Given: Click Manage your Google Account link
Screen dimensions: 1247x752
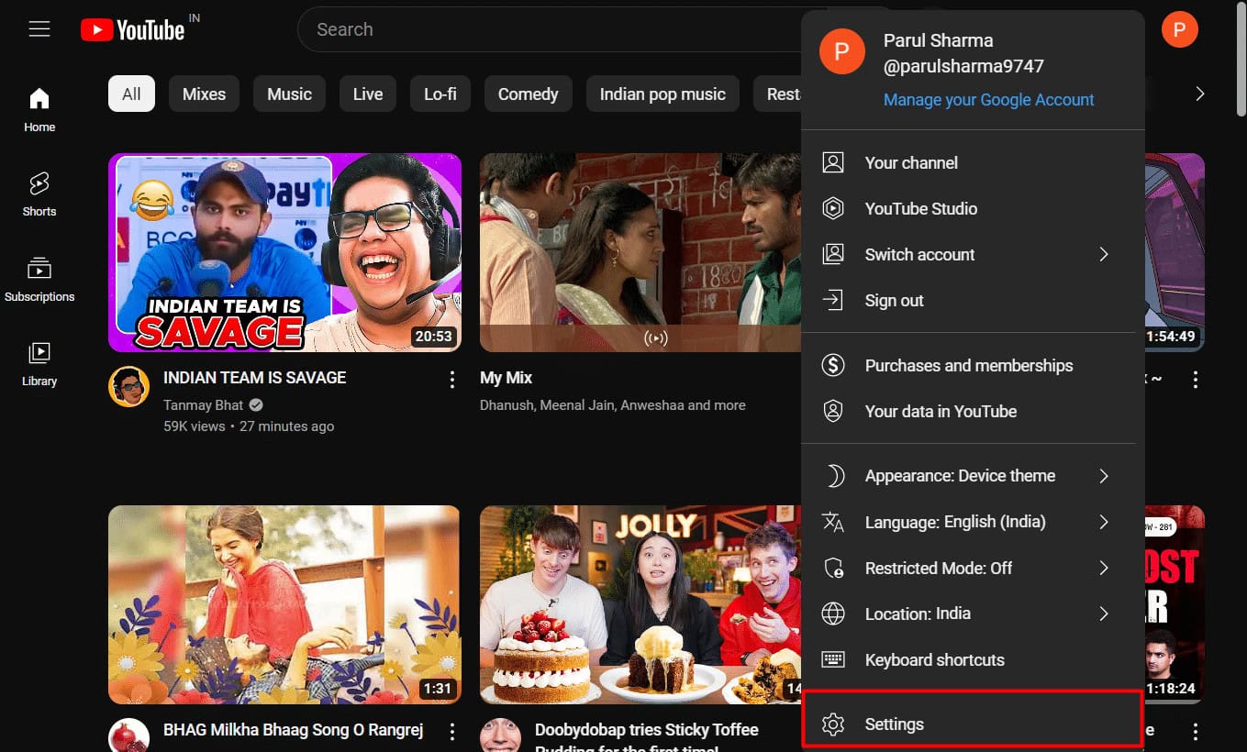Looking at the screenshot, I should tap(988, 100).
